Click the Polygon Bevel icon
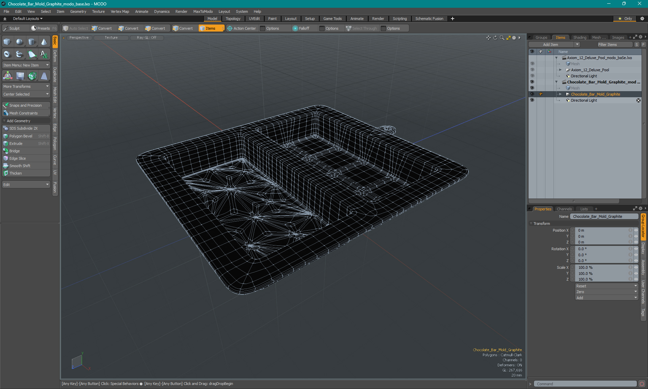 pos(6,136)
